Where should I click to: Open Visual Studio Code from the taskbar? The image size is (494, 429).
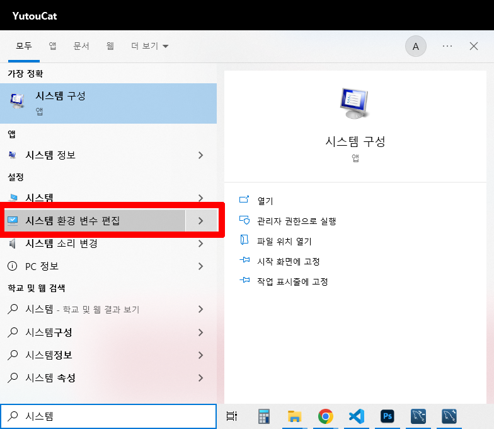click(x=357, y=416)
